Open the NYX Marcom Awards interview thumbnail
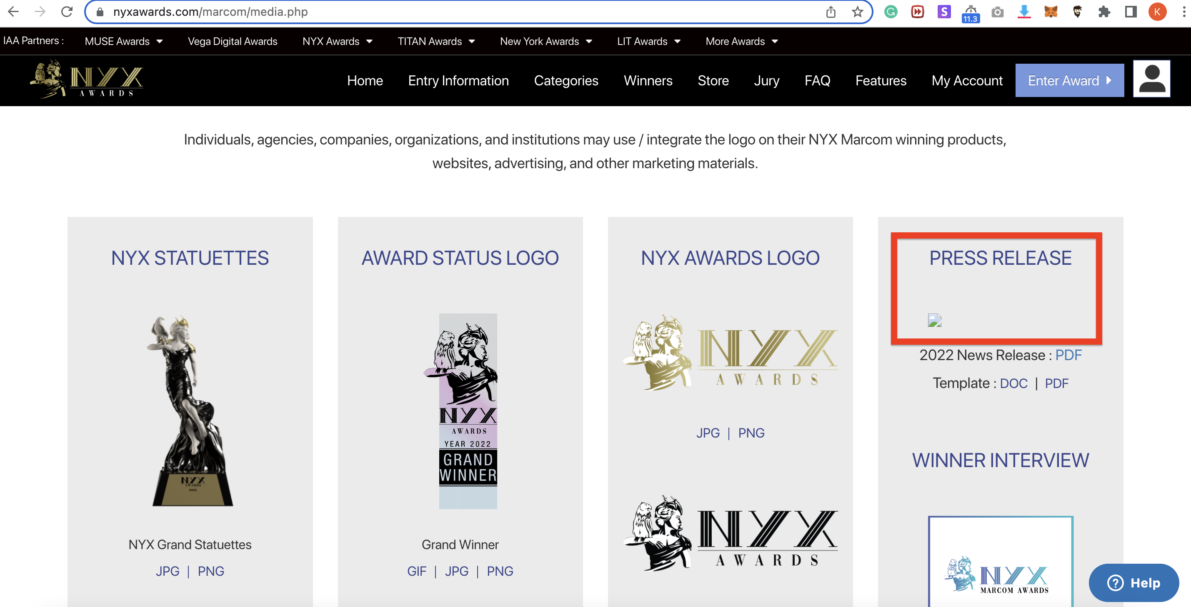The width and height of the screenshot is (1191, 607). (x=1000, y=561)
